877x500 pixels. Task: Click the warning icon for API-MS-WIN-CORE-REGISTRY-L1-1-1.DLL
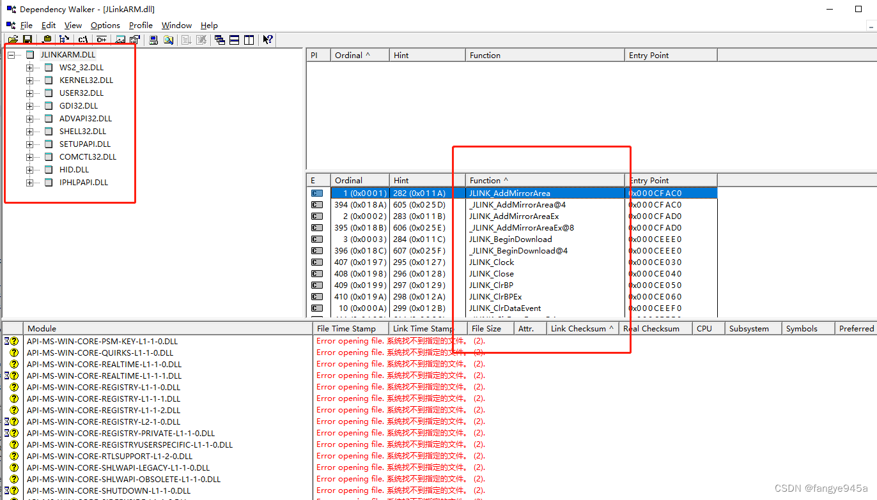14,398
